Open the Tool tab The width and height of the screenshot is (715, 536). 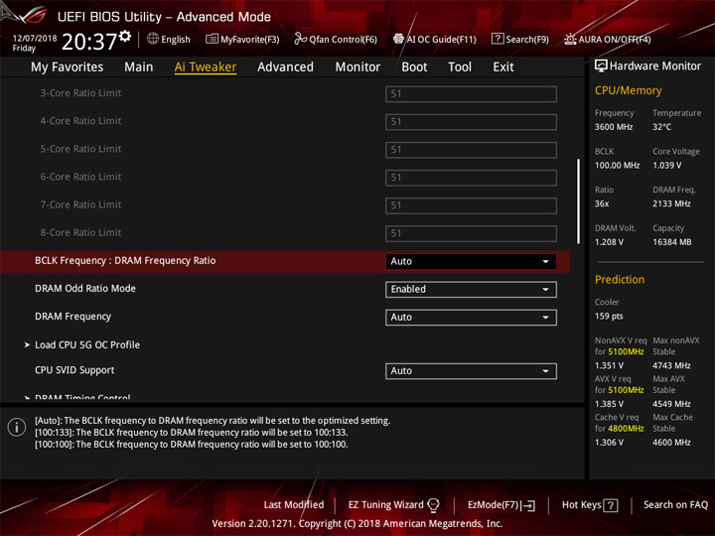pyautogui.click(x=460, y=67)
